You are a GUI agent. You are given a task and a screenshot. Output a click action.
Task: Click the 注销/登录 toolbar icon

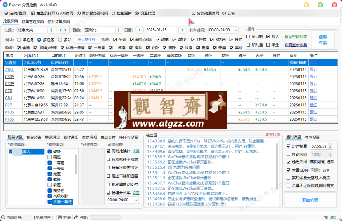tap(6, 13)
